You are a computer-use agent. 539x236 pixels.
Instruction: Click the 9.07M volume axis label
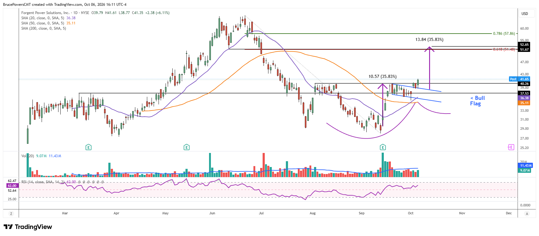coord(525,170)
